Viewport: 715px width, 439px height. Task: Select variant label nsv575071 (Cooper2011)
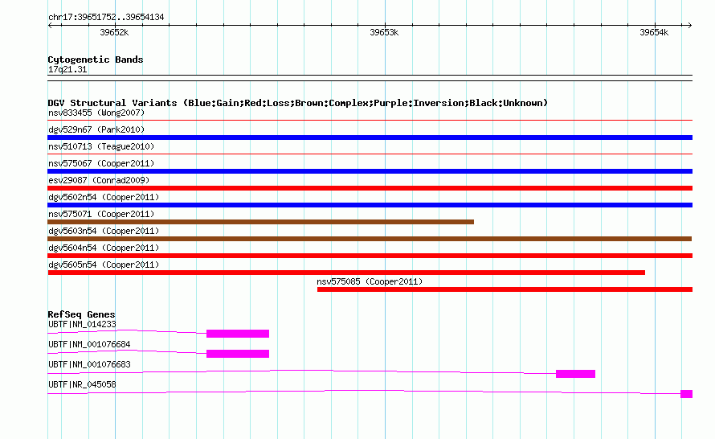tap(101, 214)
